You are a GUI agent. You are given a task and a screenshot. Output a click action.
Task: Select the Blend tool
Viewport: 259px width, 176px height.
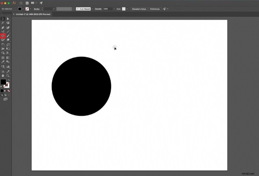click(8, 62)
